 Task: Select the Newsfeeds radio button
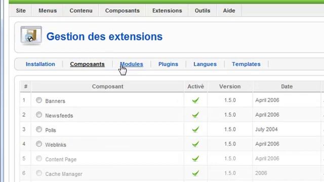[x=39, y=115]
